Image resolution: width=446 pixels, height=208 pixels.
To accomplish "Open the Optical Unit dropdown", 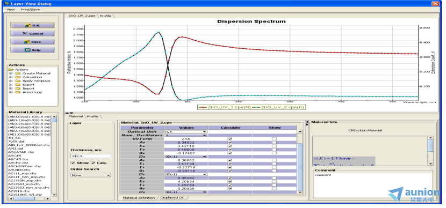I will point(186,132).
